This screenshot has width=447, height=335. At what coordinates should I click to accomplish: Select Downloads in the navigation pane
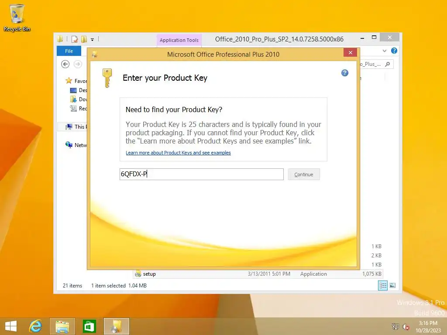79,99
